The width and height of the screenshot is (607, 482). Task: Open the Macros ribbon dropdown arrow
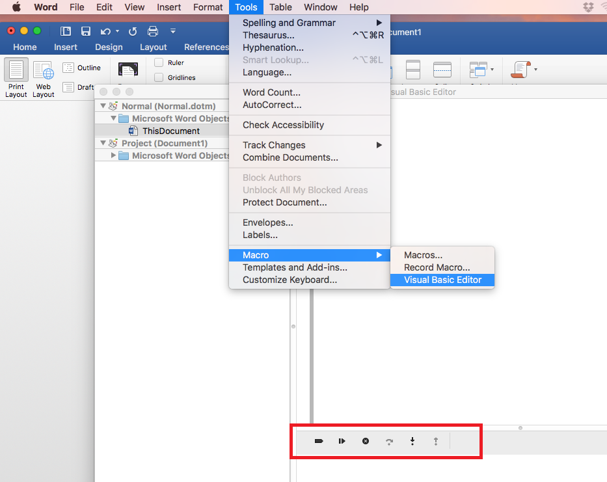click(x=536, y=70)
